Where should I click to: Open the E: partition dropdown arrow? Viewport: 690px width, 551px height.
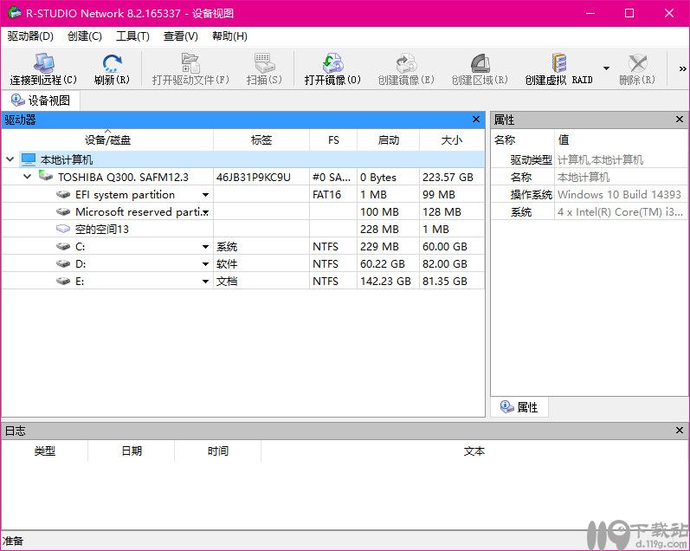pos(205,281)
